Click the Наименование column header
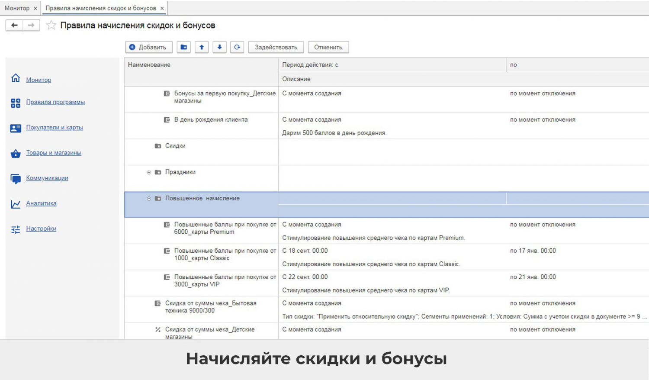Screen dimensions: 649x380 click(149, 65)
